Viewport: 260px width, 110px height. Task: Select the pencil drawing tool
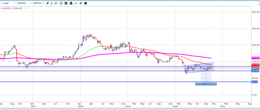tap(47, 3)
